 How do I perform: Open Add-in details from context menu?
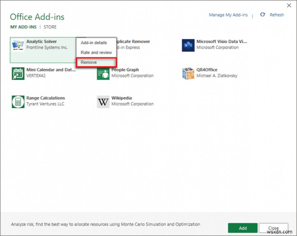tap(94, 43)
